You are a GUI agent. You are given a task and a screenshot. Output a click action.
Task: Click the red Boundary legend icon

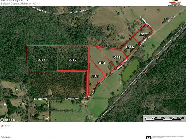pyautogui.click(x=2, y=126)
